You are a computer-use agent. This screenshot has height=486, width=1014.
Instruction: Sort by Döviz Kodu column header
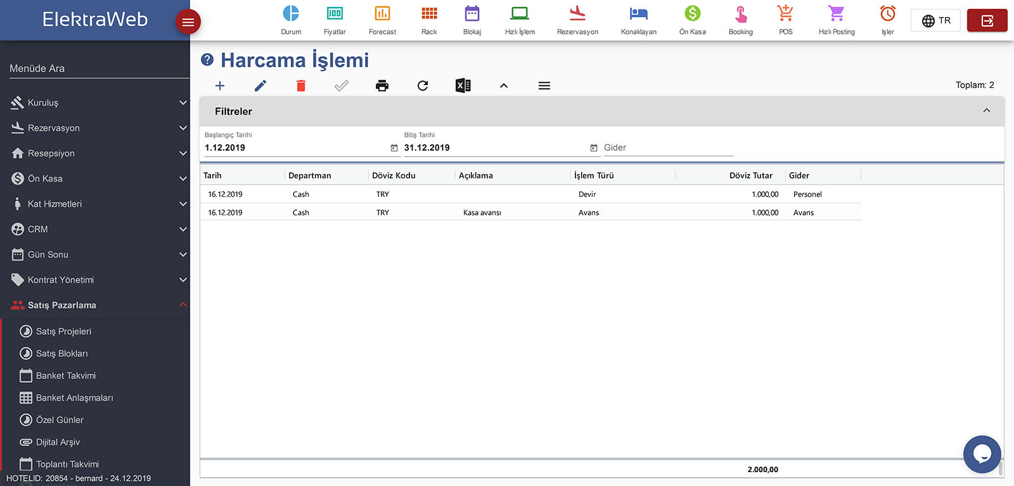(394, 175)
